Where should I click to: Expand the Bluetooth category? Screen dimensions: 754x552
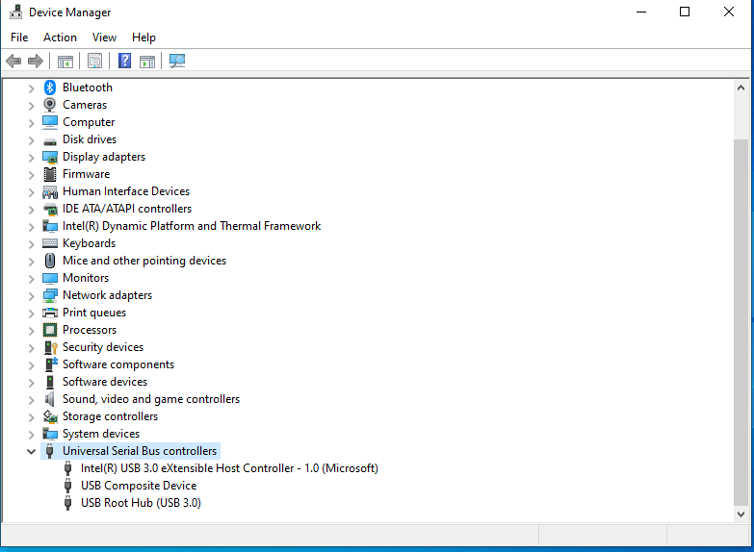click(x=31, y=88)
